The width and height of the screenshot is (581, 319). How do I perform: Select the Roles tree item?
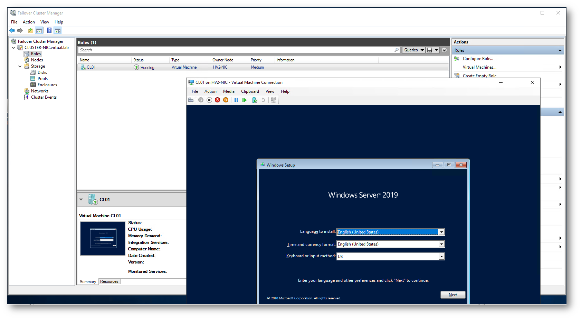click(x=36, y=54)
